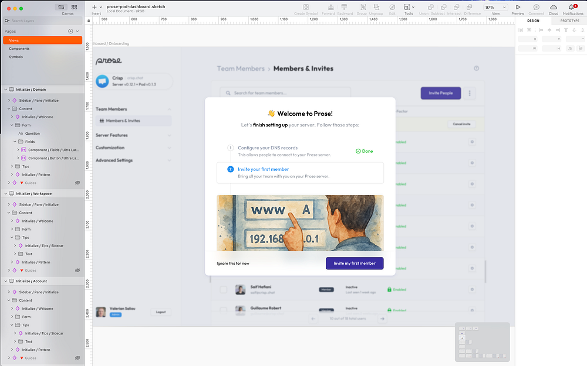The width and height of the screenshot is (587, 366).
Task: Click the Invite your first member step
Action: pos(300,173)
